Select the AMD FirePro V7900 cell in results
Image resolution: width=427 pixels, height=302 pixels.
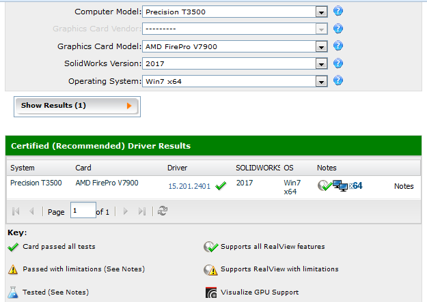pos(107,183)
